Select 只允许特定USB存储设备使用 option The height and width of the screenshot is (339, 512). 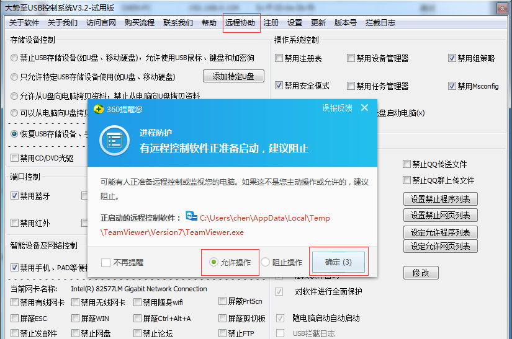click(14, 77)
